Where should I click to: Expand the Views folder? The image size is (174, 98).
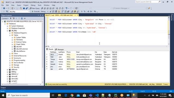tap(10, 54)
